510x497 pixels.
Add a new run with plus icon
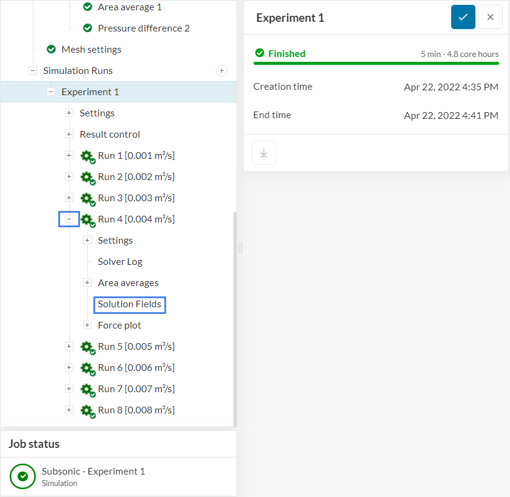pyautogui.click(x=222, y=71)
